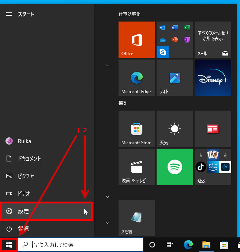The height and width of the screenshot is (252, 240).
Task: Select ピクチャ in the Start sidebar
Action: tap(26, 176)
